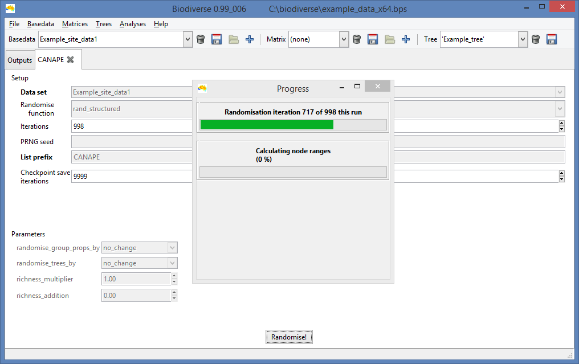Click the Calculating node ranges progress bar
Viewport: 579px width, 364px height.
point(293,172)
